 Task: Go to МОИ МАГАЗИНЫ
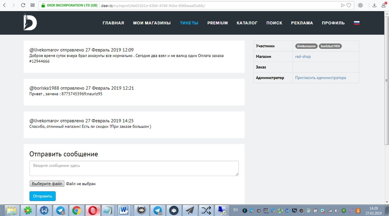point(152,23)
